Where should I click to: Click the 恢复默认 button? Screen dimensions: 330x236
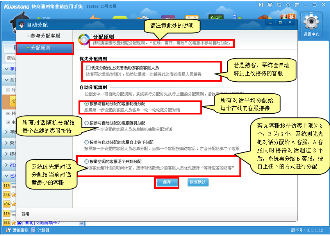point(198,182)
